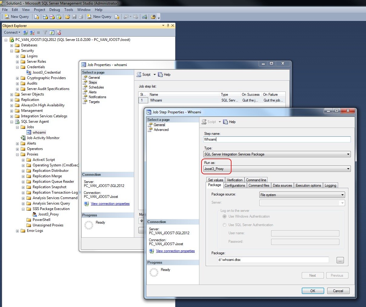Click the Package path input field
This screenshot has height=307, width=366.
(273, 260)
